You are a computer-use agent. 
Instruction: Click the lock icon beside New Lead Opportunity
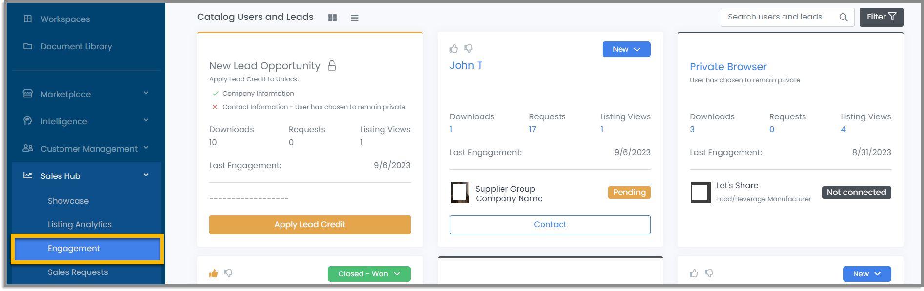coord(332,65)
